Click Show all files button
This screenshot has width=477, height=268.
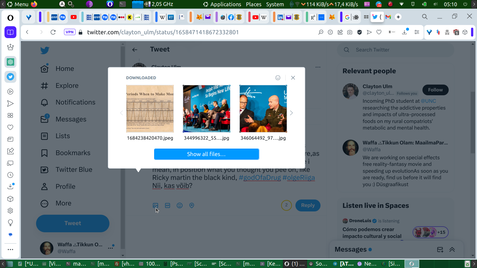(206, 154)
